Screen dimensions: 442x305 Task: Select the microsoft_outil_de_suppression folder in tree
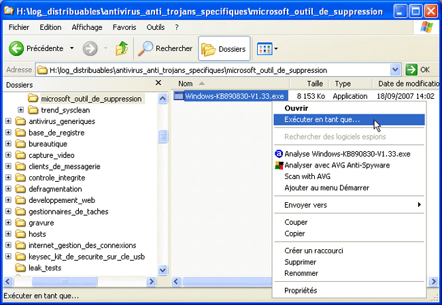pyautogui.click(x=91, y=99)
